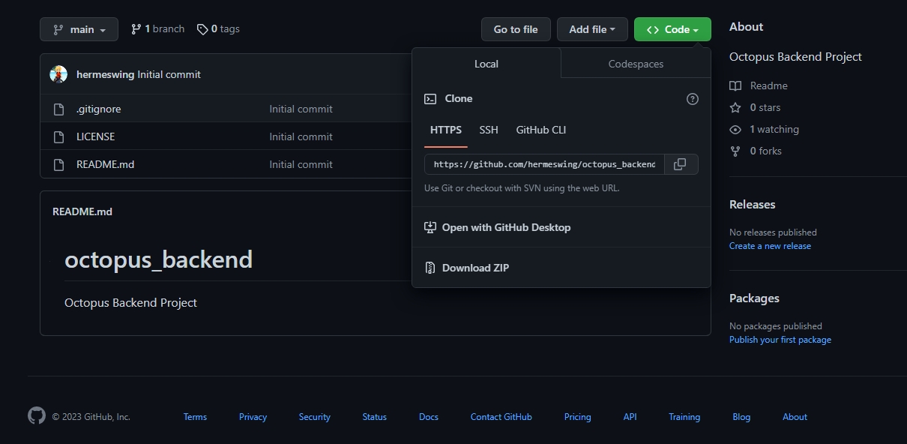Collapse the green Code dropdown

[x=672, y=29]
